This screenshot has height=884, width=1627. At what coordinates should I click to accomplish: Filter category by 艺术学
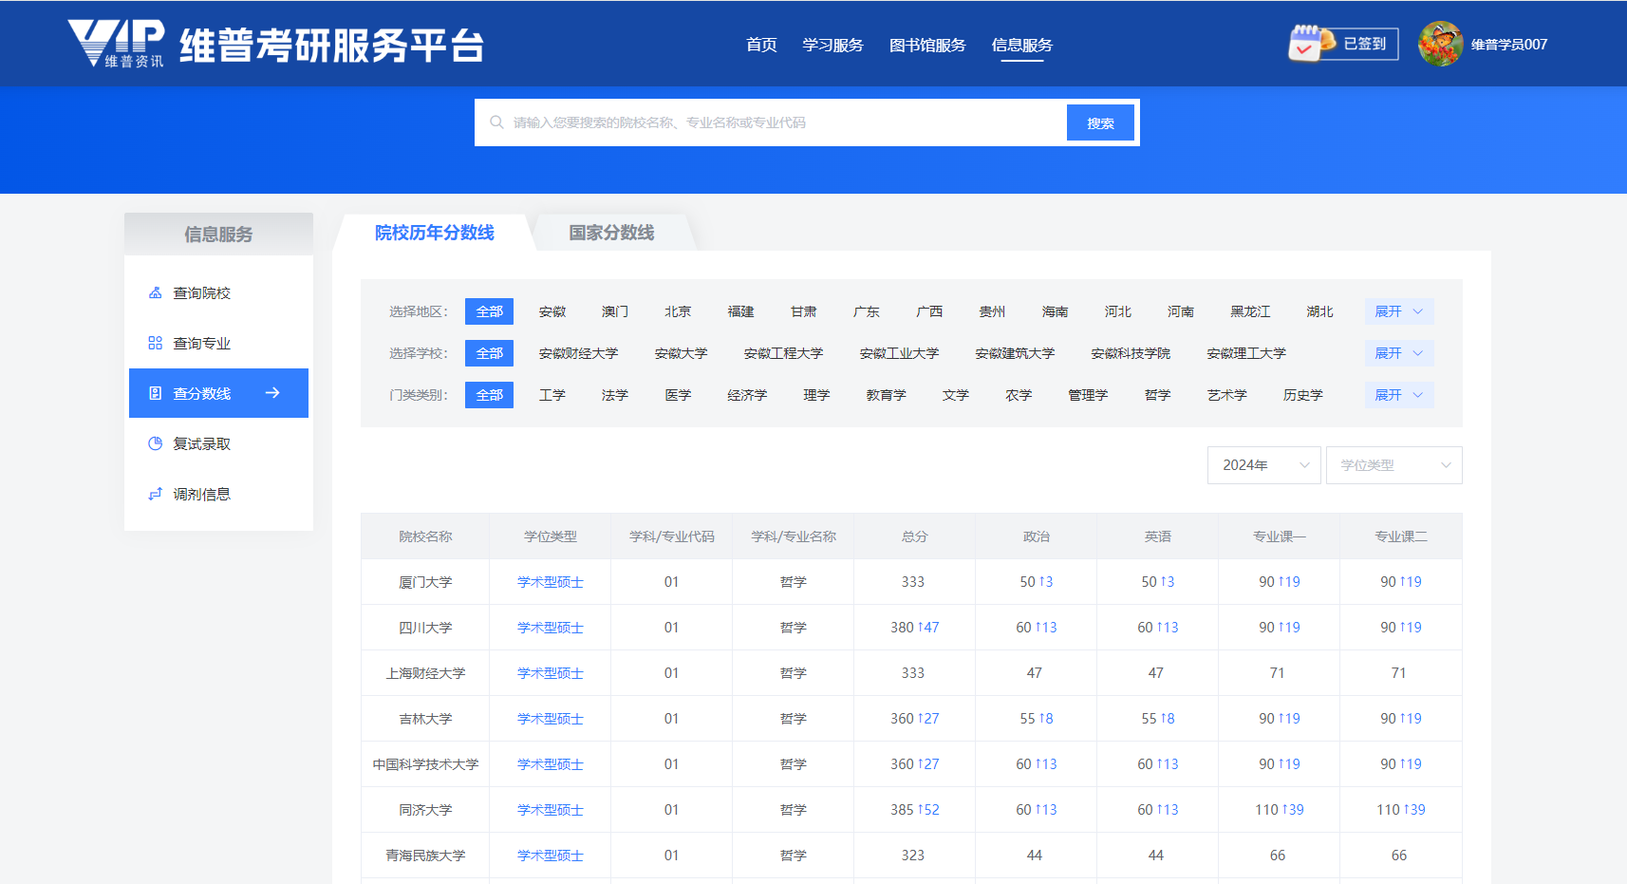pyautogui.click(x=1226, y=395)
